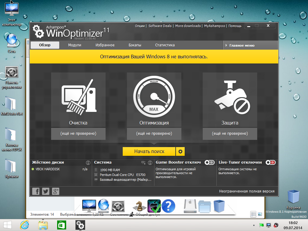Click the blue folders dock icon

(205, 206)
